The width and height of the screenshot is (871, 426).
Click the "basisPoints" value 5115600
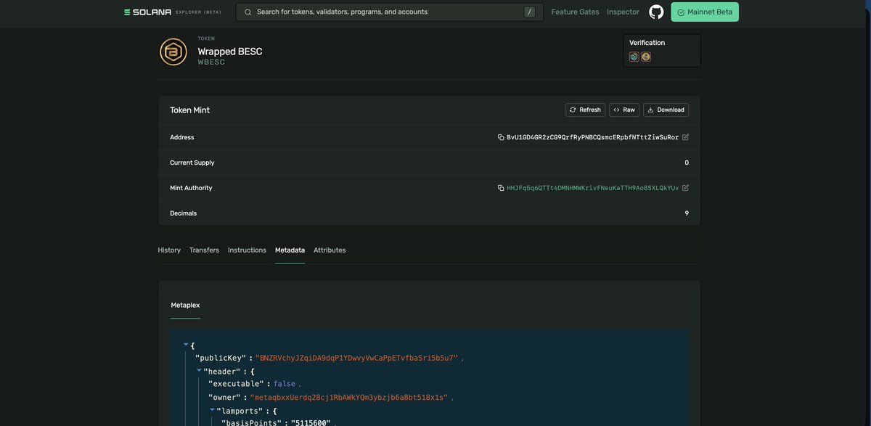coord(311,423)
